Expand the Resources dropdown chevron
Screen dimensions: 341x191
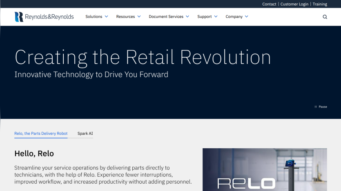[139, 16]
